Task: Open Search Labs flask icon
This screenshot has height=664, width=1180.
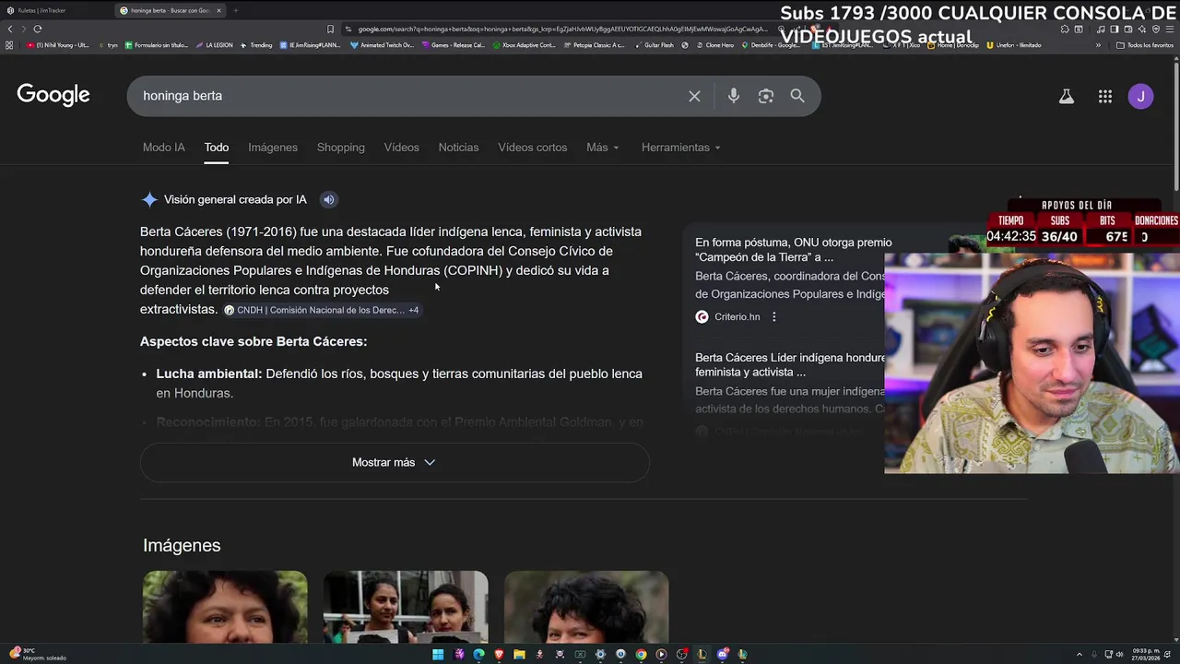Action: [x=1067, y=96]
